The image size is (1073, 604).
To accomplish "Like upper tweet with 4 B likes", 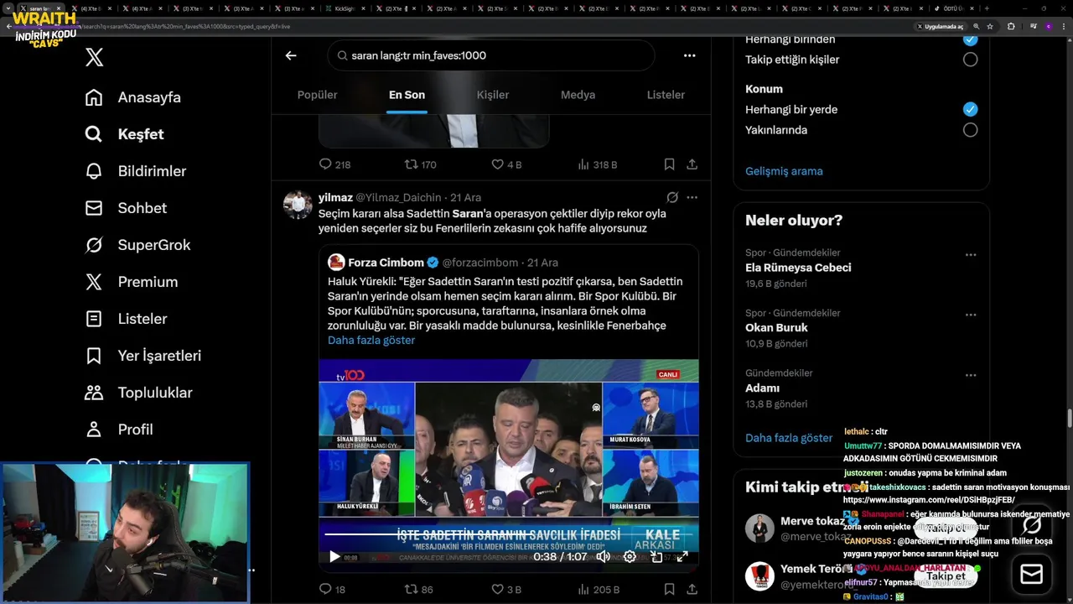I will click(x=505, y=164).
